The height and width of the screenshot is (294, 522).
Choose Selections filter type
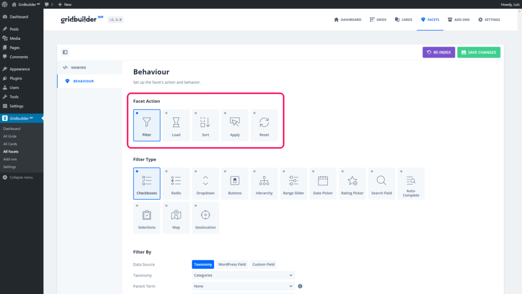(146, 217)
